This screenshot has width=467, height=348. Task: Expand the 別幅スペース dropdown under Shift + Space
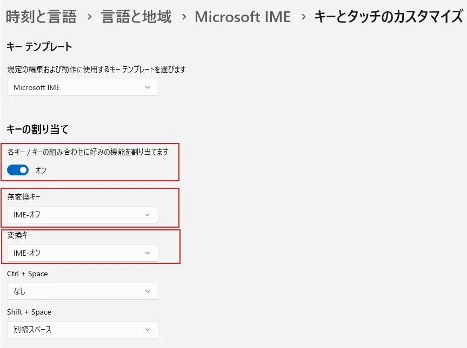(82, 330)
